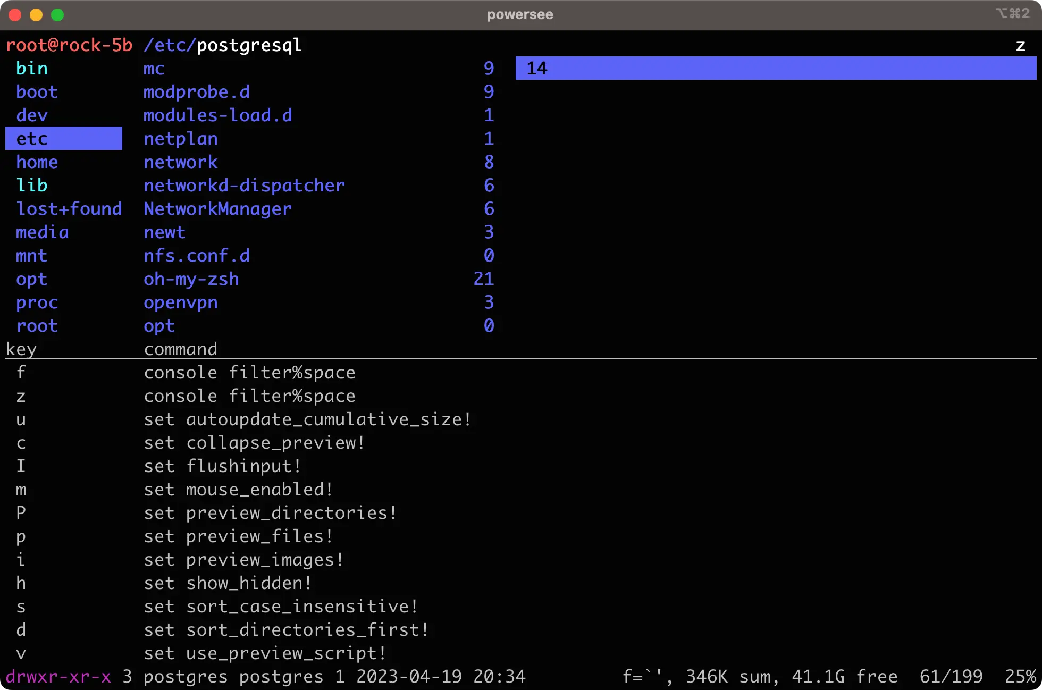Open the netplan folder
Image resolution: width=1042 pixels, height=690 pixels.
pyautogui.click(x=181, y=139)
